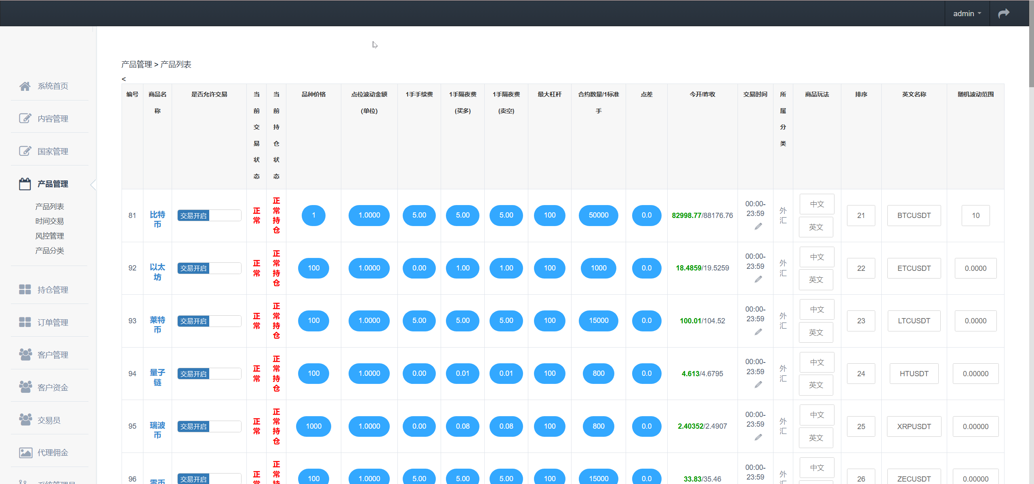The width and height of the screenshot is (1034, 484).
Task: Open the 产品分类 submenu item
Action: (x=50, y=251)
